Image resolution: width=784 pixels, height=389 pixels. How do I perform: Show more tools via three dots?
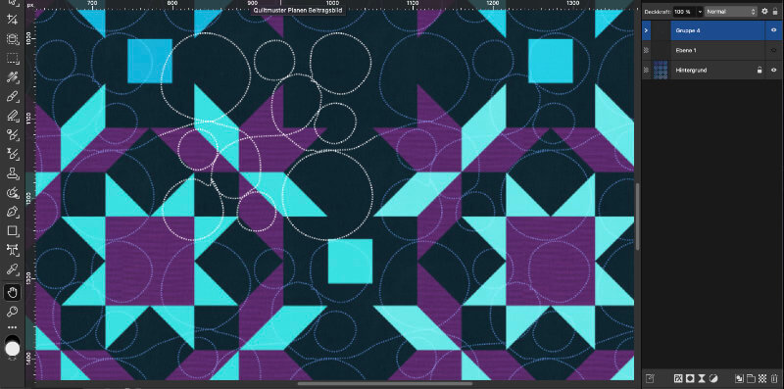[12, 327]
